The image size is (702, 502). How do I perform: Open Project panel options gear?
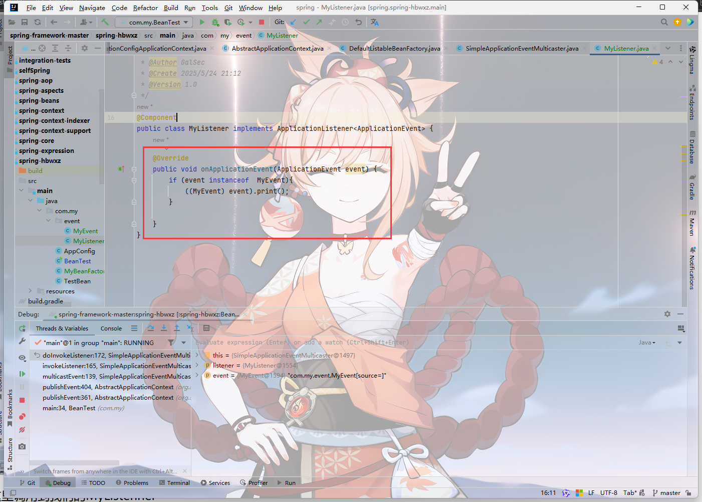85,48
